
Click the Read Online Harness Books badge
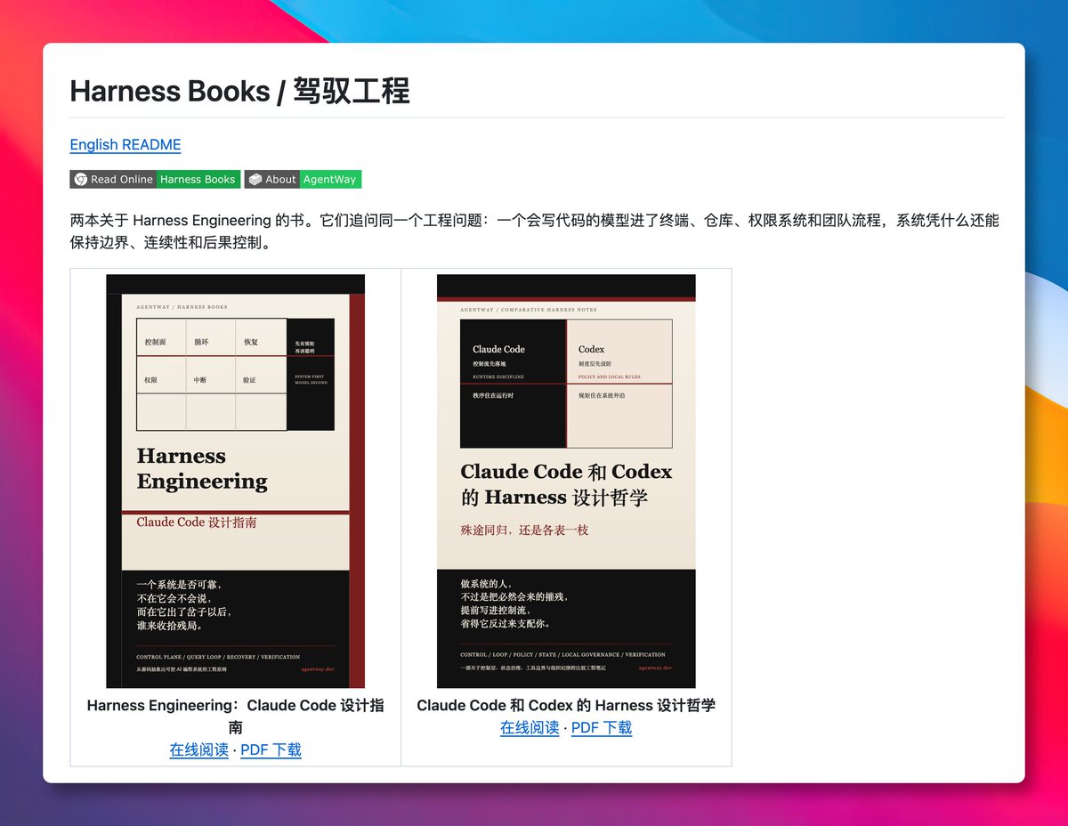tap(155, 179)
